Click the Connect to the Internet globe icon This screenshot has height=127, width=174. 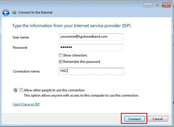(14, 13)
